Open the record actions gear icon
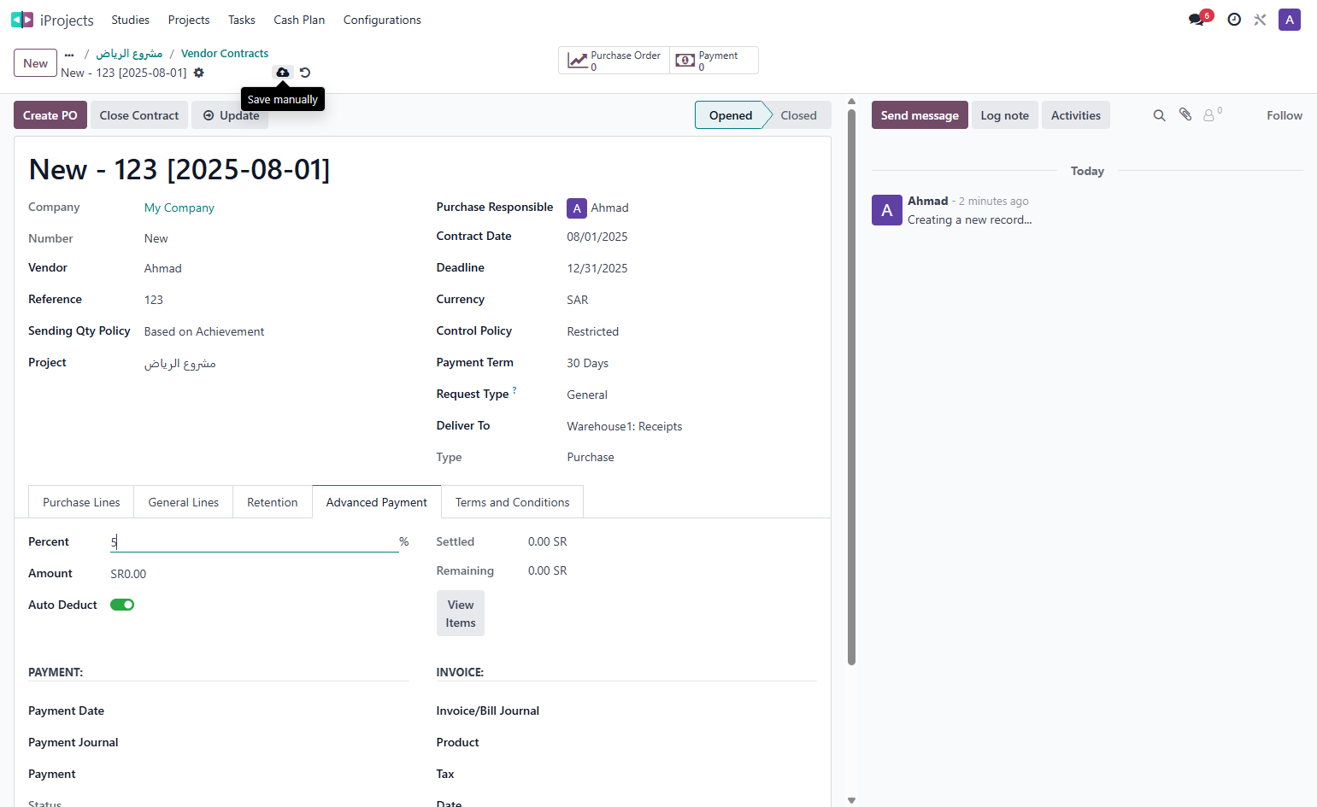Viewport: 1317px width, 807px height. click(199, 73)
